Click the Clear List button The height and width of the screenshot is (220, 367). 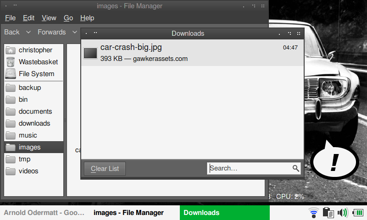(x=105, y=169)
